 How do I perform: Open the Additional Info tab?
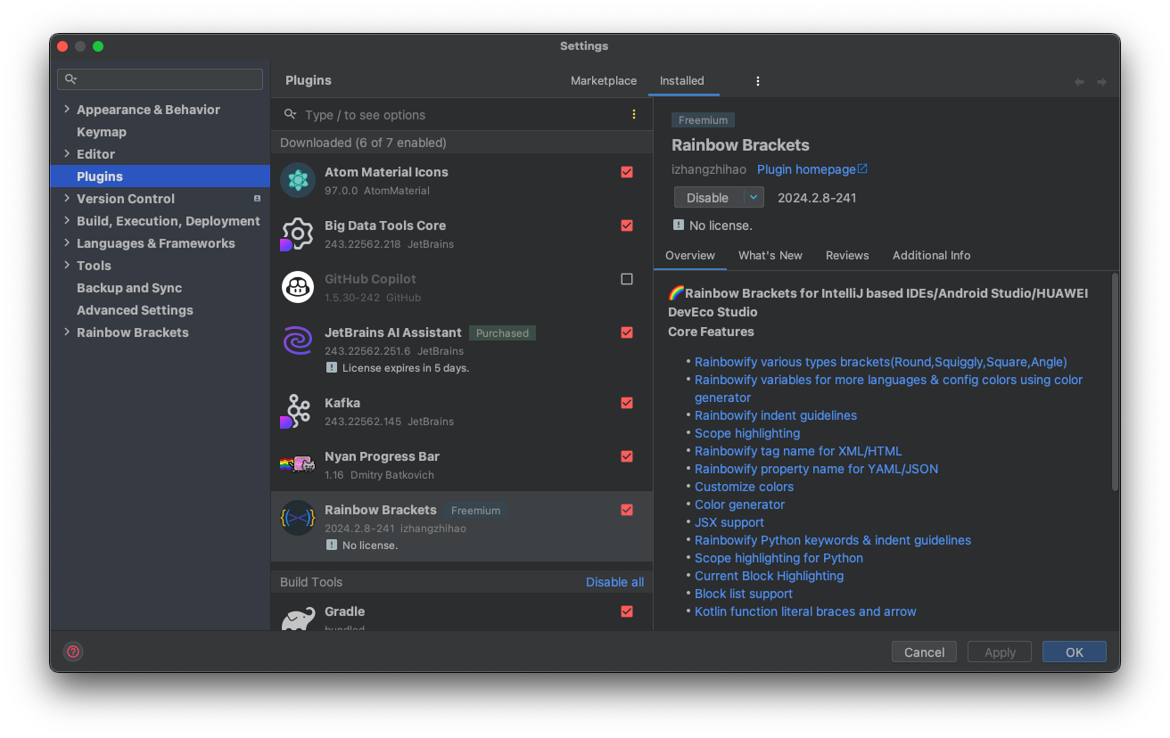(x=932, y=255)
